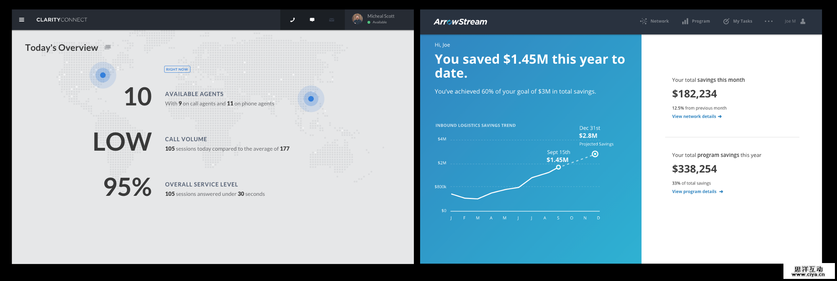837x281 pixels.
Task: Click the Today's Overview title
Action: [62, 48]
